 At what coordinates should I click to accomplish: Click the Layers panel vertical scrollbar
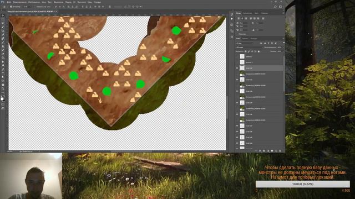[x=284, y=74]
